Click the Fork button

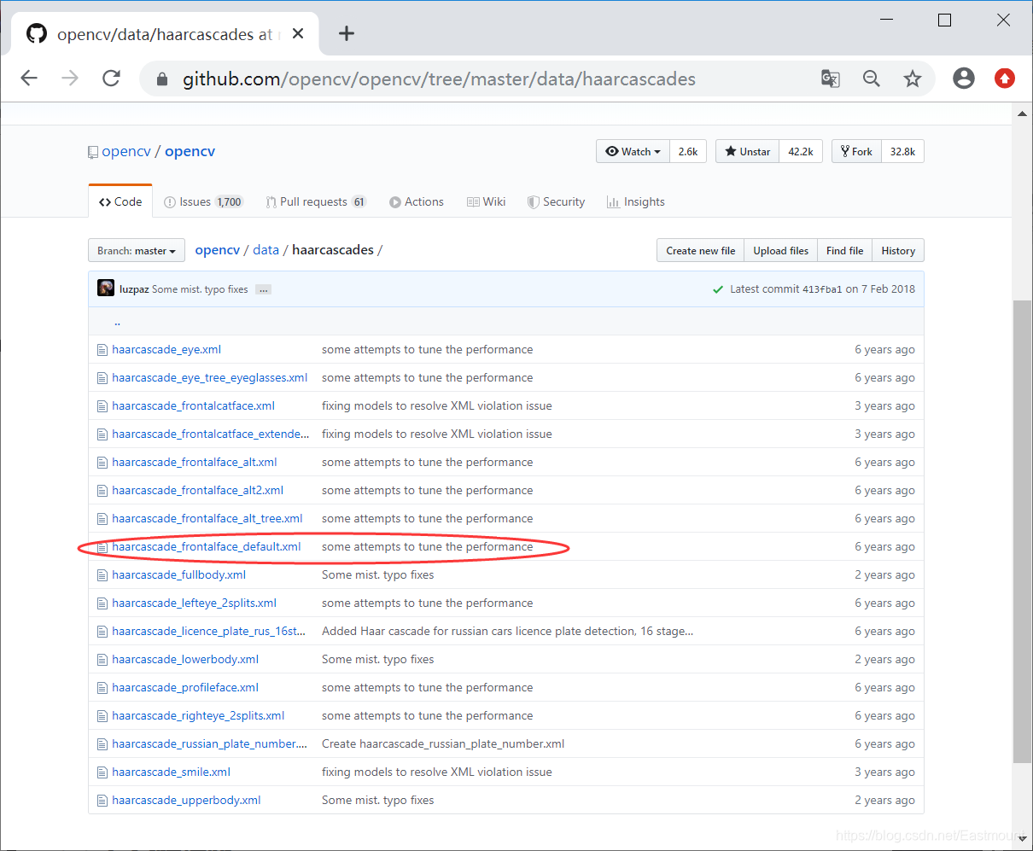856,151
